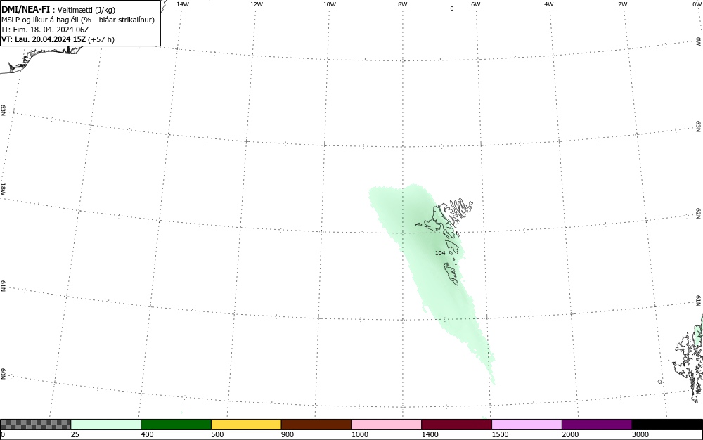
Task: Click the 18W label on left edge
Action: [3, 188]
